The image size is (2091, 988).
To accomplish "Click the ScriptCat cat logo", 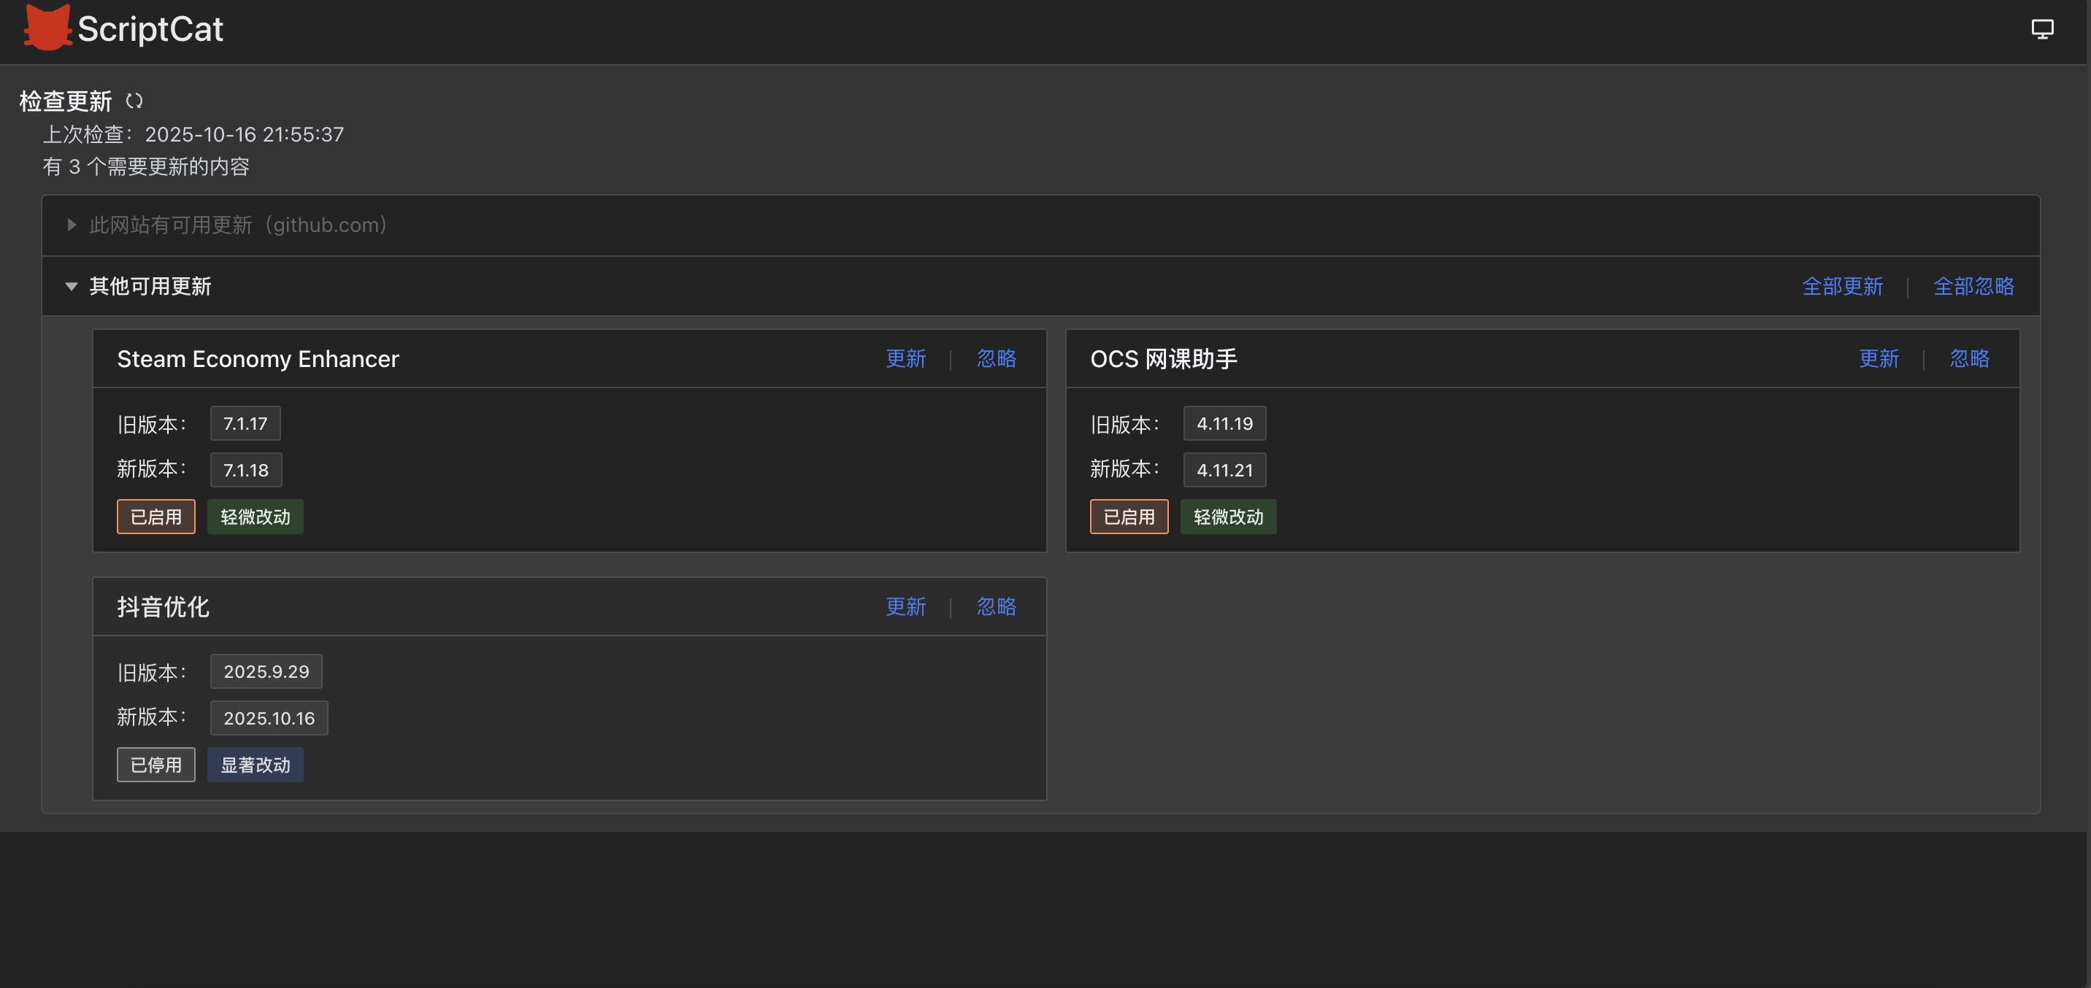I will (x=47, y=28).
